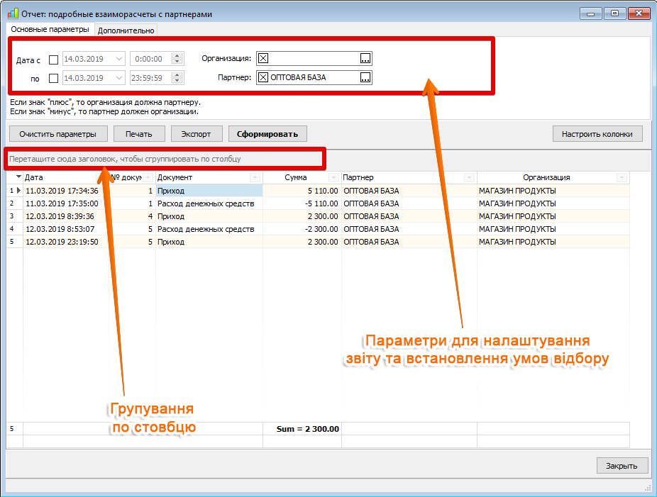Click Очистить параметры button
Image resolution: width=657 pixels, height=497 pixels.
58,134
